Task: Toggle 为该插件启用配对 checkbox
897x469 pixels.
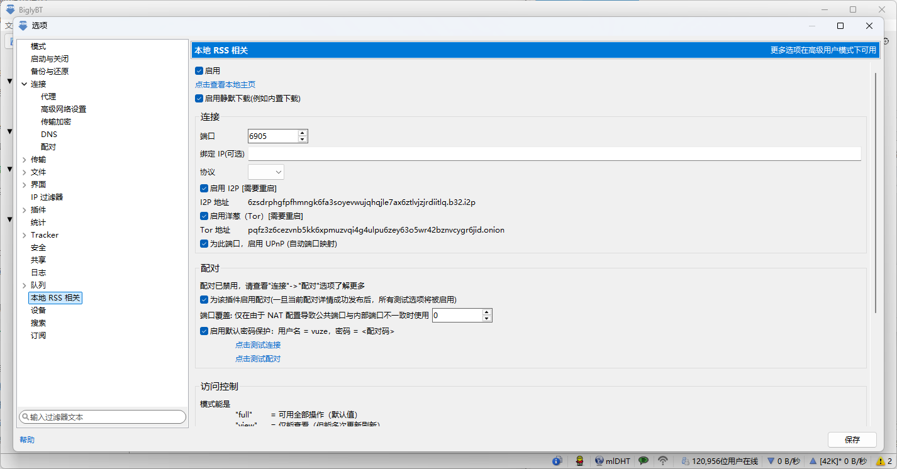Action: 204,300
